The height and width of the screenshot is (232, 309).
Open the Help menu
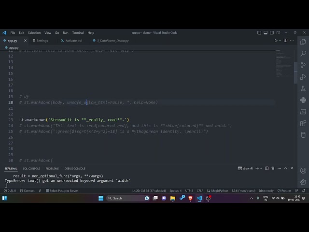[x=91, y=33]
